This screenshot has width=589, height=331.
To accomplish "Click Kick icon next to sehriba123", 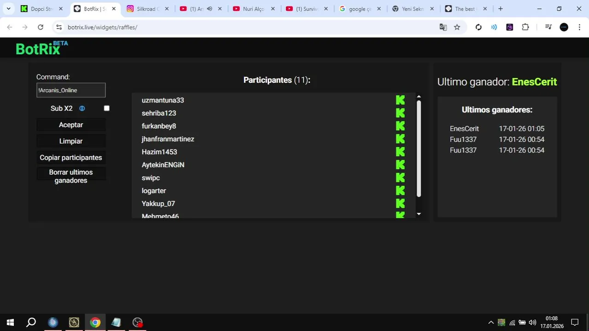I will coord(400,113).
